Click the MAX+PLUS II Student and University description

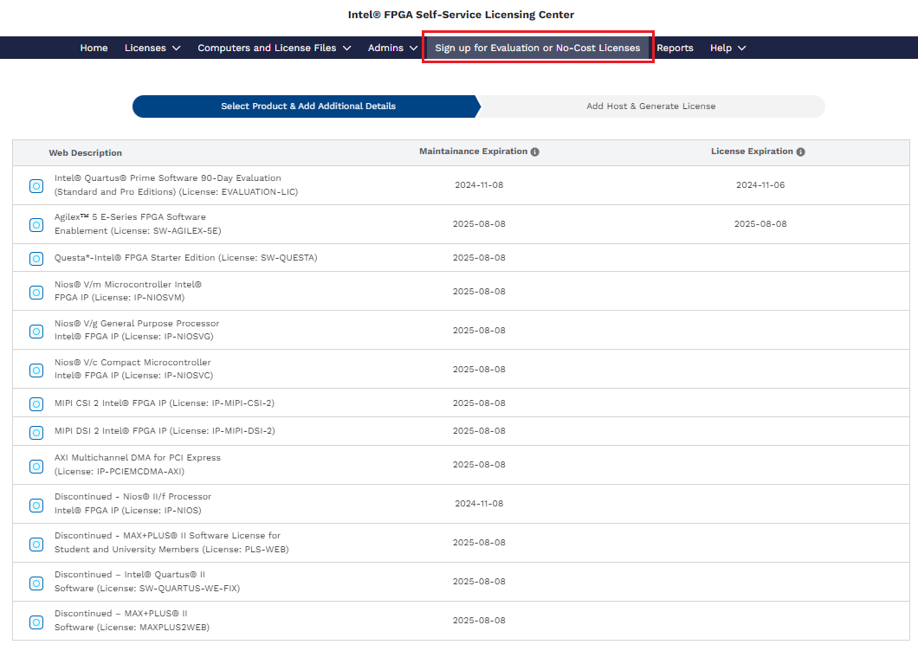(x=171, y=542)
